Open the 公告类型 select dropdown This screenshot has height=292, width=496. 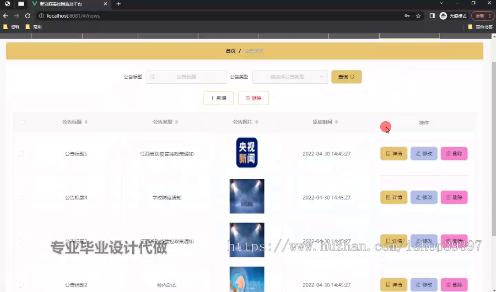coord(290,77)
